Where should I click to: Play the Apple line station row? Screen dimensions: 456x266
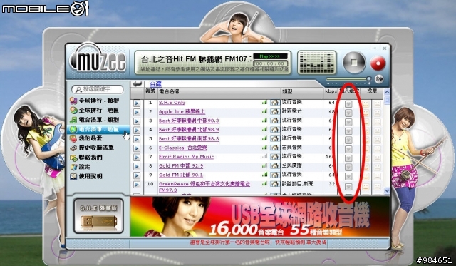[137, 112]
